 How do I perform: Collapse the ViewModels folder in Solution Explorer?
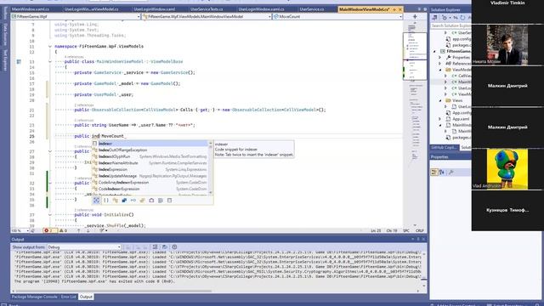440,70
